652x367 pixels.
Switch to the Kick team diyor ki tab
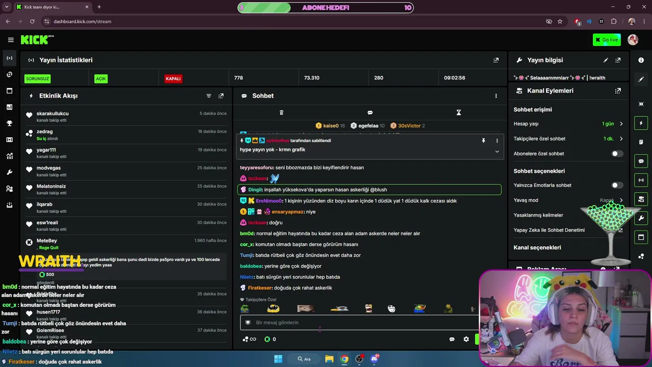[52, 7]
